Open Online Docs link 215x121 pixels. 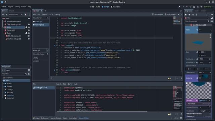pos(157,14)
